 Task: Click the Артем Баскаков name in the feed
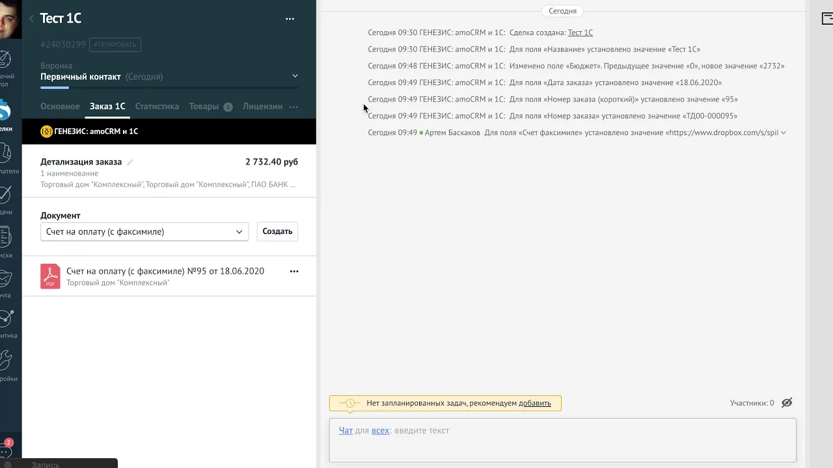click(x=452, y=133)
